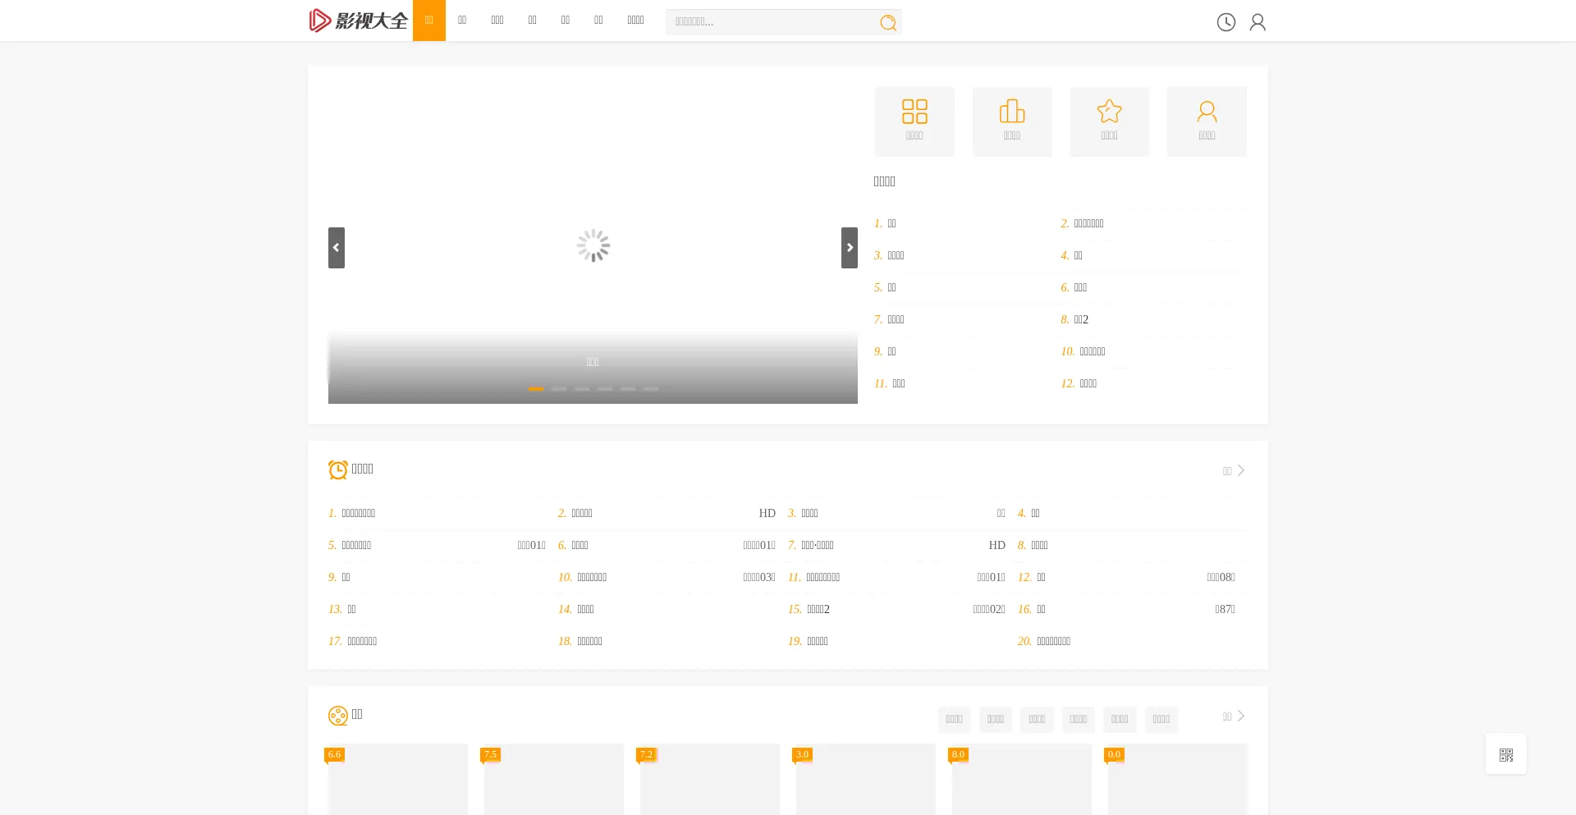Go back a slide with the left carousel arrow
Screen dimensions: 1576x815
[337, 247]
